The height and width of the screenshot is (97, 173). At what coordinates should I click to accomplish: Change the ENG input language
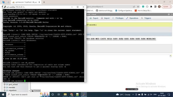155,95
